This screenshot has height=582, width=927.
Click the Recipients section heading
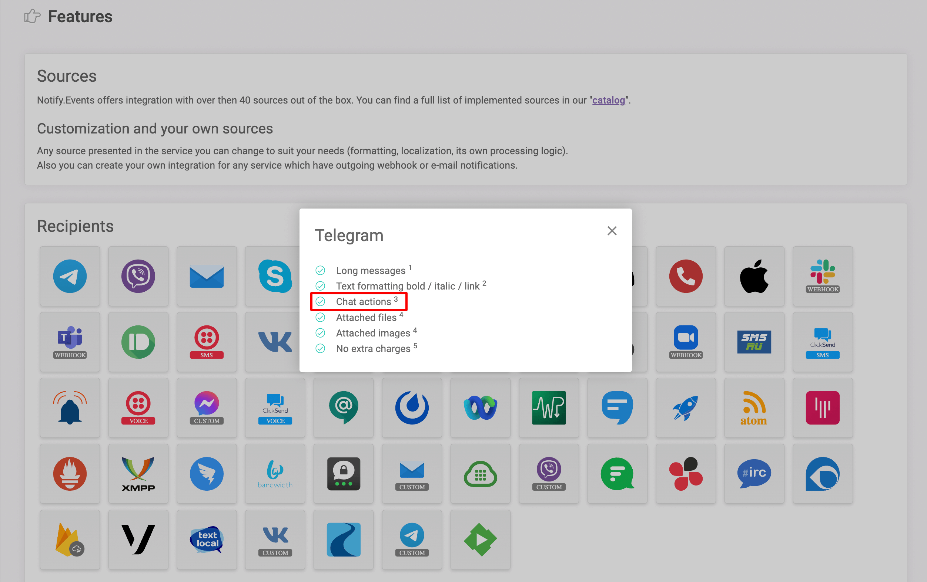pos(75,226)
